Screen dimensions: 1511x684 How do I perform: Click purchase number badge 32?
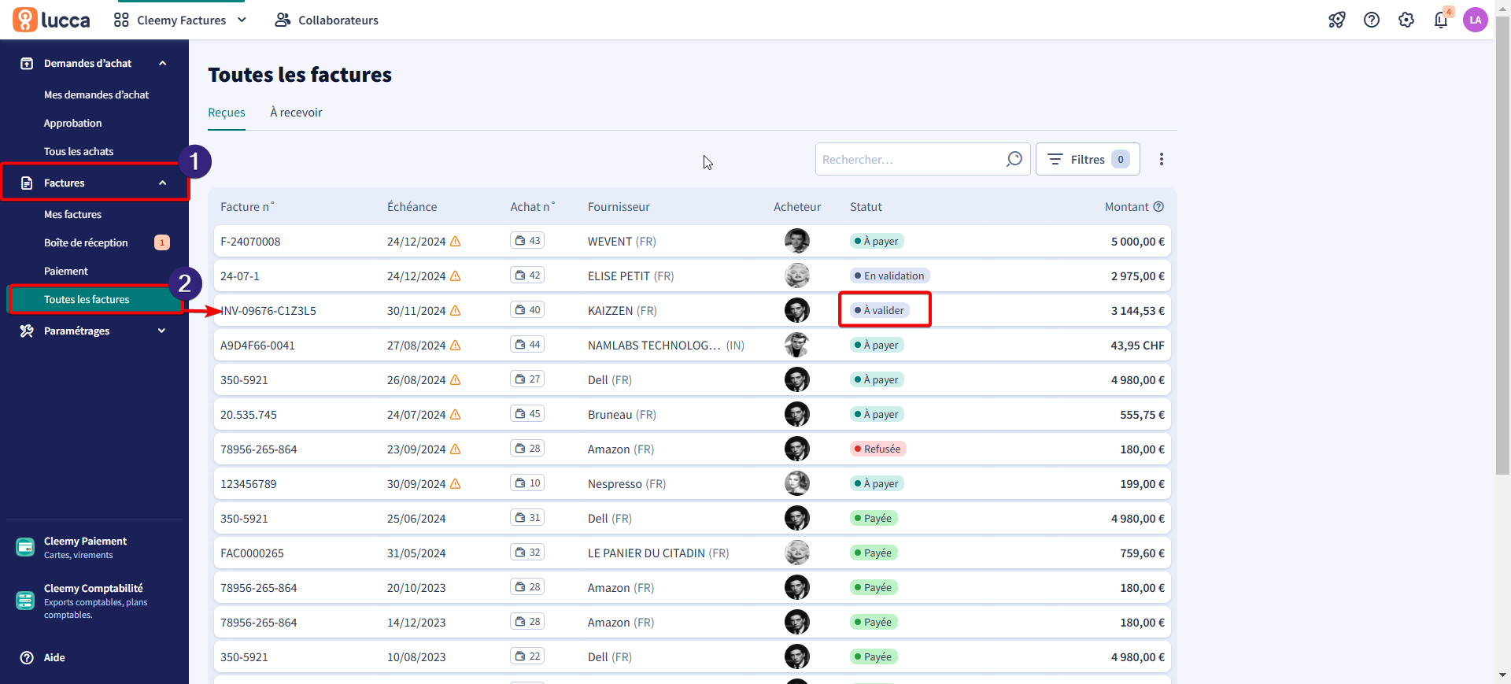[x=527, y=553]
